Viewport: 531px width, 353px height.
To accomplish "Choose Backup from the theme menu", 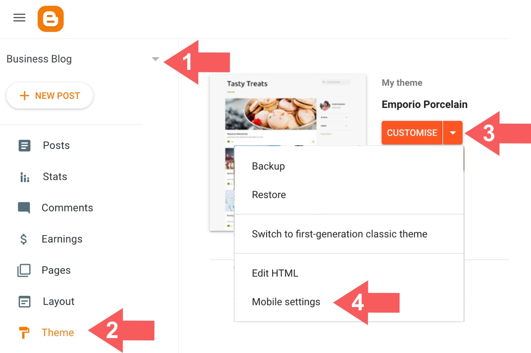I will (268, 166).
